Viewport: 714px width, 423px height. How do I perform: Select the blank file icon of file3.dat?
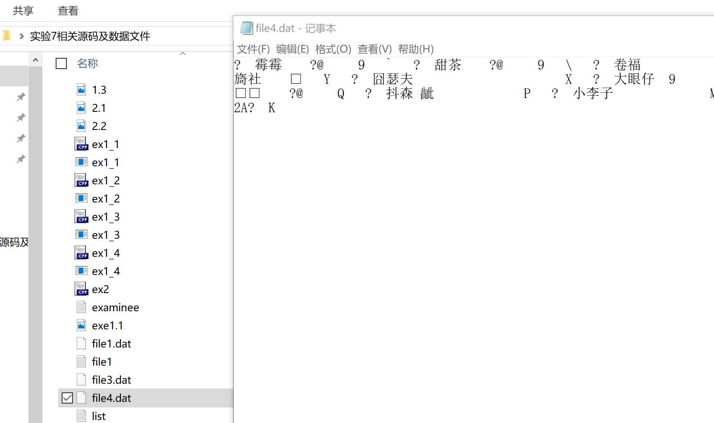(82, 380)
